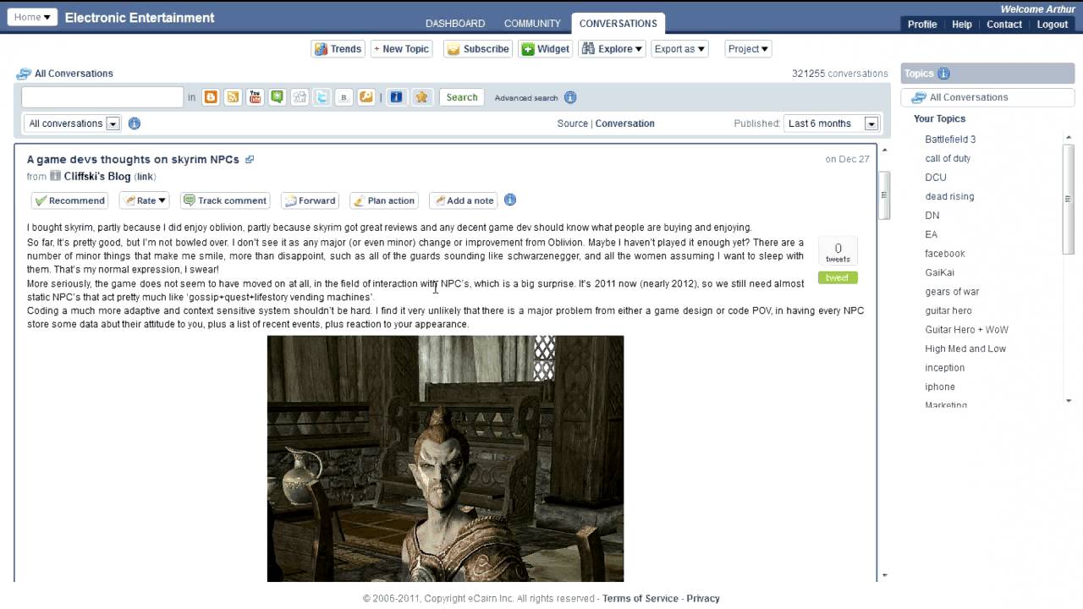The width and height of the screenshot is (1083, 609).
Task: Expand the Explore dropdown
Action: click(x=613, y=49)
